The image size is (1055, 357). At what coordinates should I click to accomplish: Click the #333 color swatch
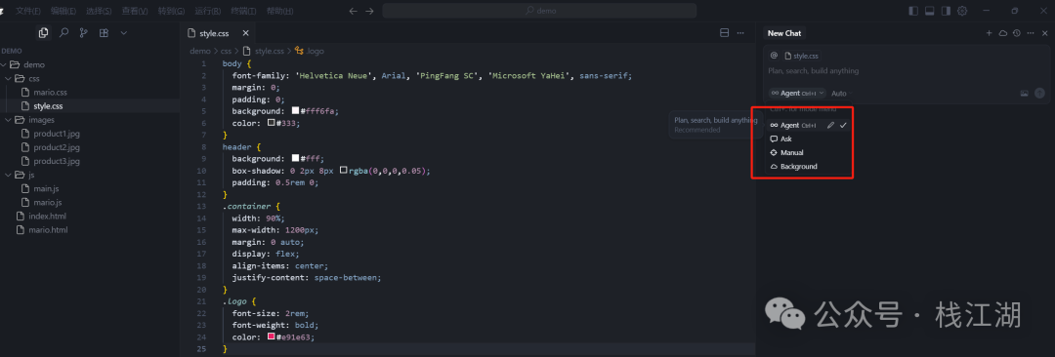point(272,123)
